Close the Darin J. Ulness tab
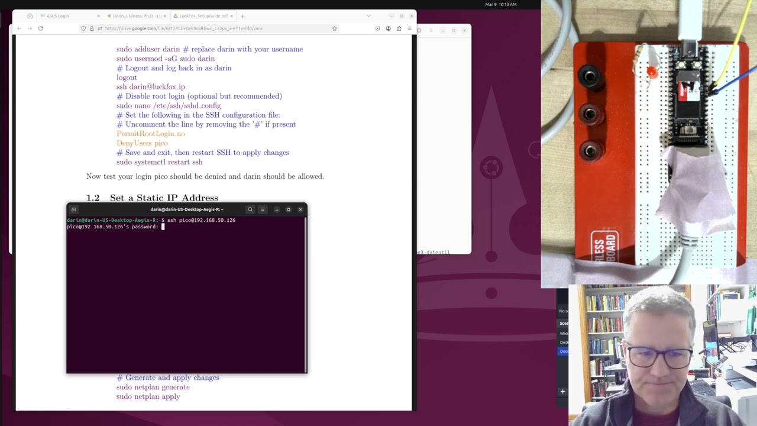The image size is (757, 426). coord(165,16)
